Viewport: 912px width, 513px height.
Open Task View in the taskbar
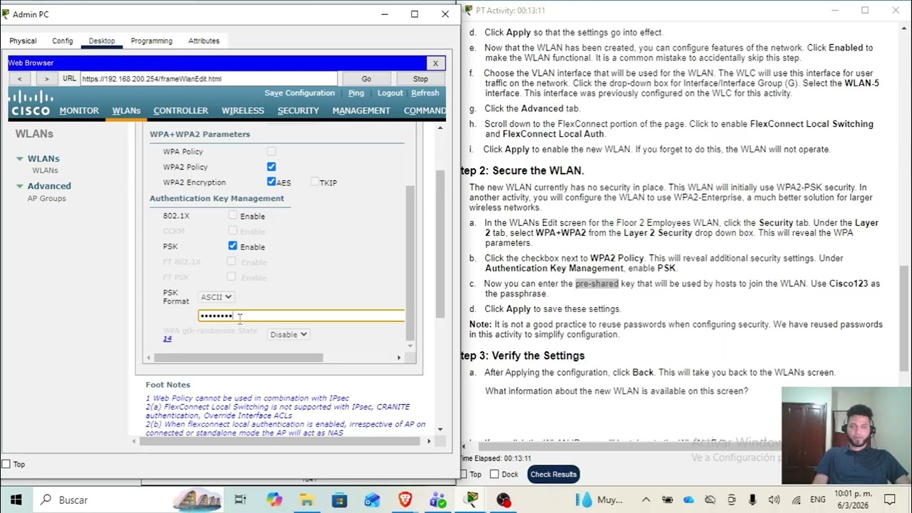coord(240,499)
